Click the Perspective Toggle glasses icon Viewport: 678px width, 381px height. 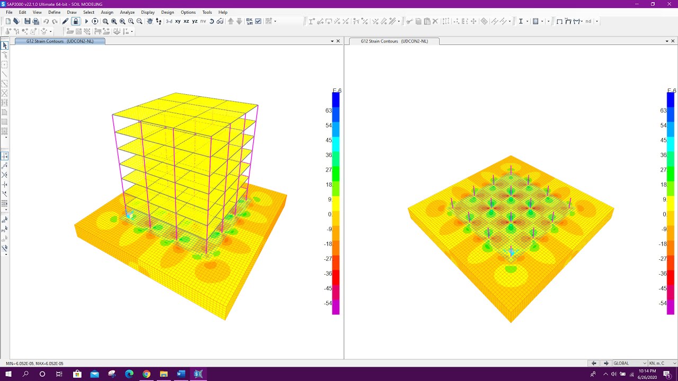point(219,21)
